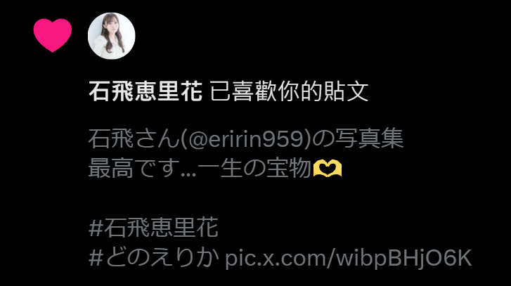The width and height of the screenshot is (511, 286).
Task: Click the pink heart like notification icon
Action: [x=53, y=35]
